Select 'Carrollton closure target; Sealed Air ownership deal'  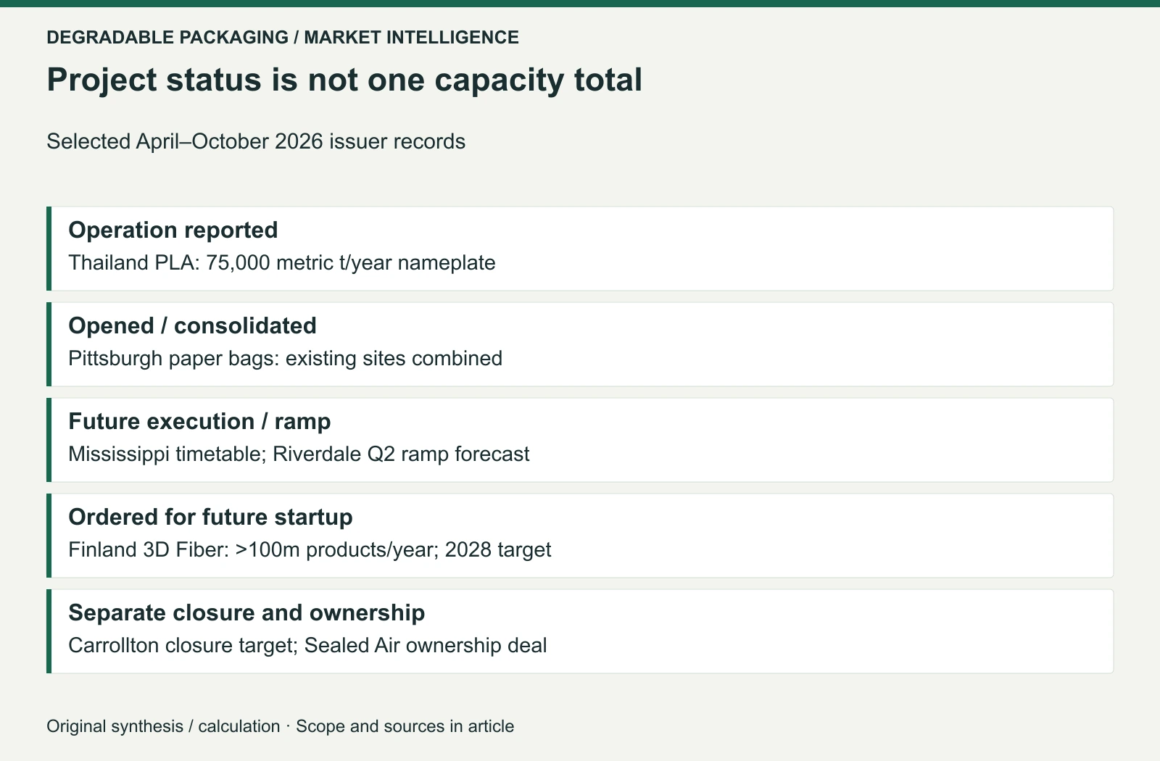click(308, 645)
